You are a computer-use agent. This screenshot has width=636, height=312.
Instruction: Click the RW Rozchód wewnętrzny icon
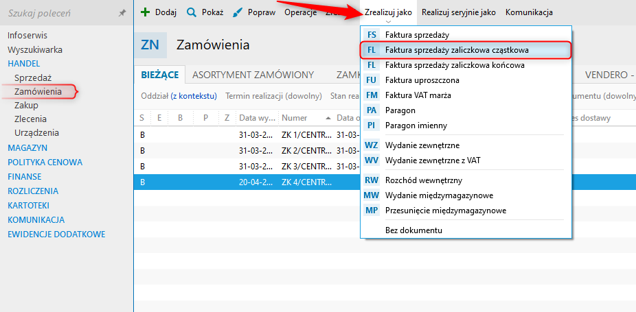point(372,180)
